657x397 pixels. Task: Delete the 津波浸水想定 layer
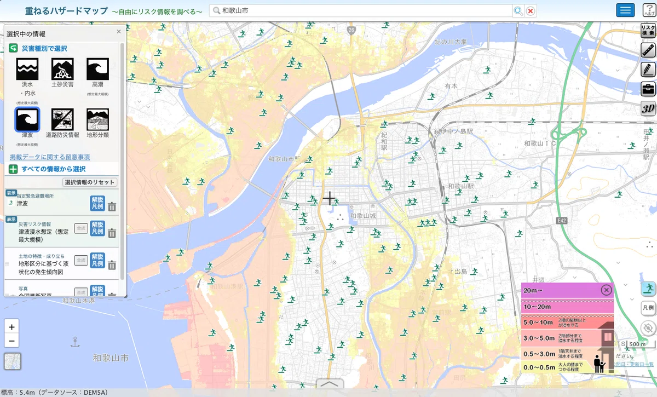coord(112,233)
